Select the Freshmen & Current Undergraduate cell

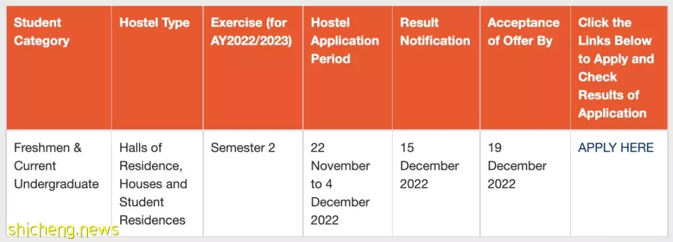(59, 184)
